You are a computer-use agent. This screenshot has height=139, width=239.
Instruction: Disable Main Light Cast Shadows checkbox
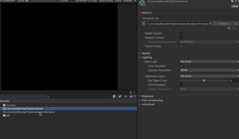(181, 66)
